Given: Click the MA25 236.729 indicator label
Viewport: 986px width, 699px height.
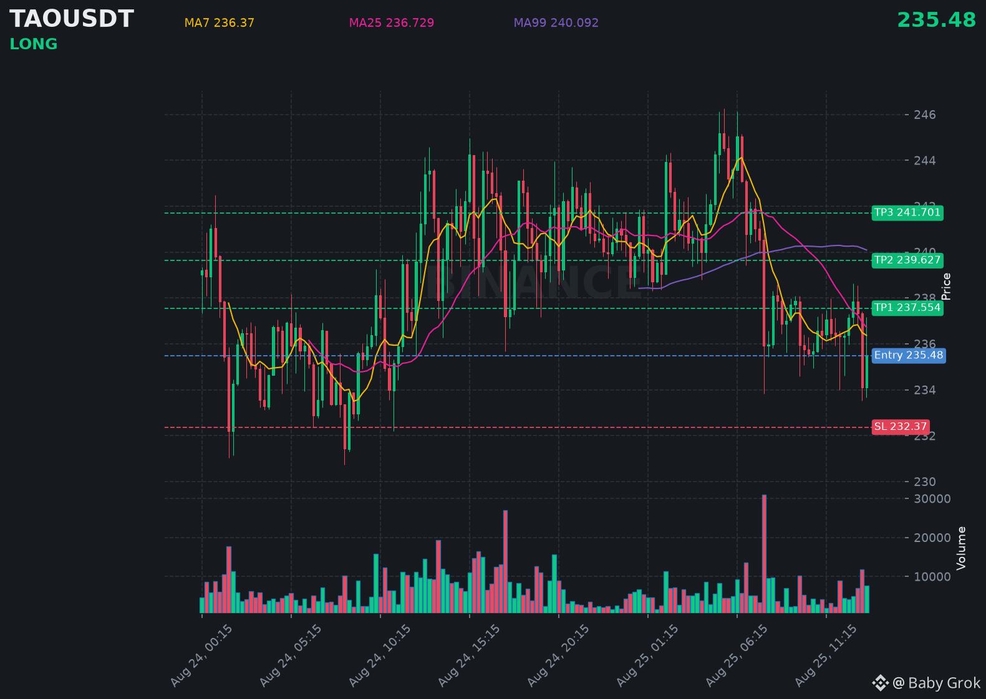Looking at the screenshot, I should (x=392, y=23).
